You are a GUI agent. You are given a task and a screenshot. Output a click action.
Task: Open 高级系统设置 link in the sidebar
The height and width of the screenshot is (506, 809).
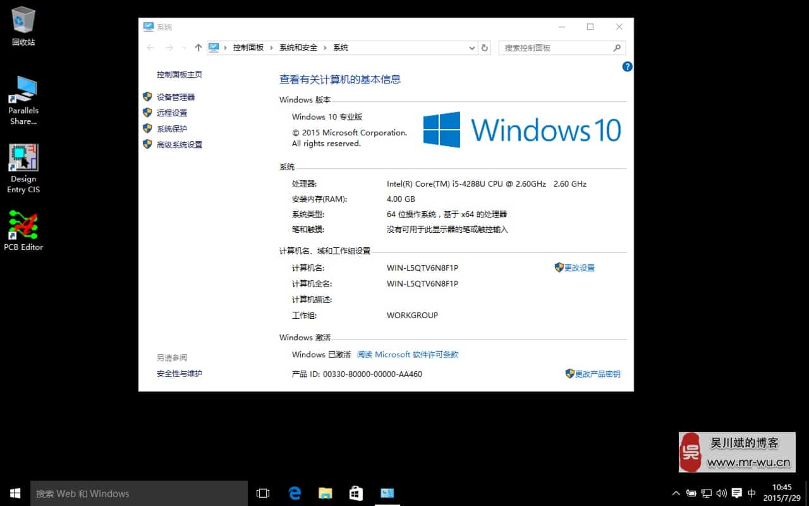coord(179,144)
